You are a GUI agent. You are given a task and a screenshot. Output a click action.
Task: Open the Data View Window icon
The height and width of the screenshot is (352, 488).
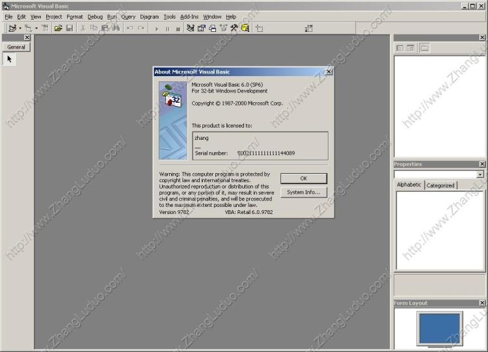(245, 29)
